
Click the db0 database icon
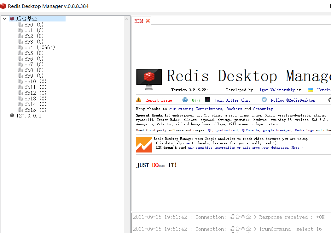coord(20,25)
